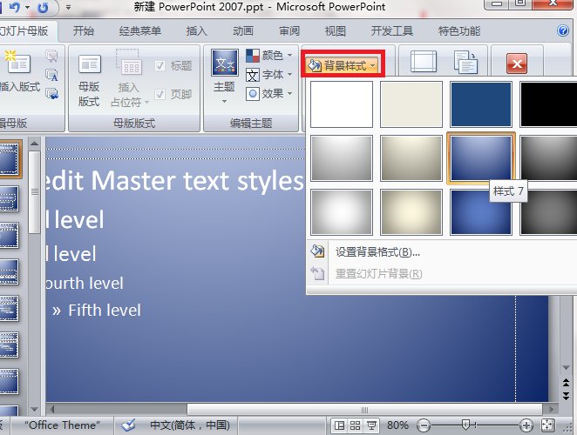Click the slide orientation icon
Screen dimensions: 577x435
point(465,62)
